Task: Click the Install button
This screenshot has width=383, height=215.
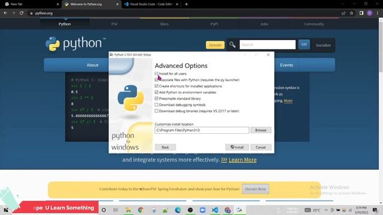Action: point(237,148)
